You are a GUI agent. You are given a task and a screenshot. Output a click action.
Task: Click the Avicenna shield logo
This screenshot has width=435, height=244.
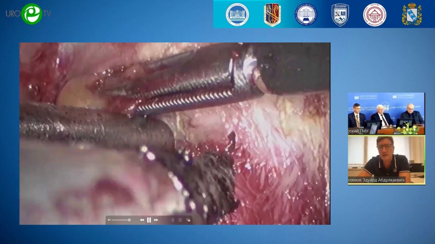pyautogui.click(x=340, y=14)
